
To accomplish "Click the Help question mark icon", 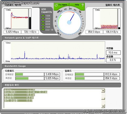I will click(x=82, y=5).
